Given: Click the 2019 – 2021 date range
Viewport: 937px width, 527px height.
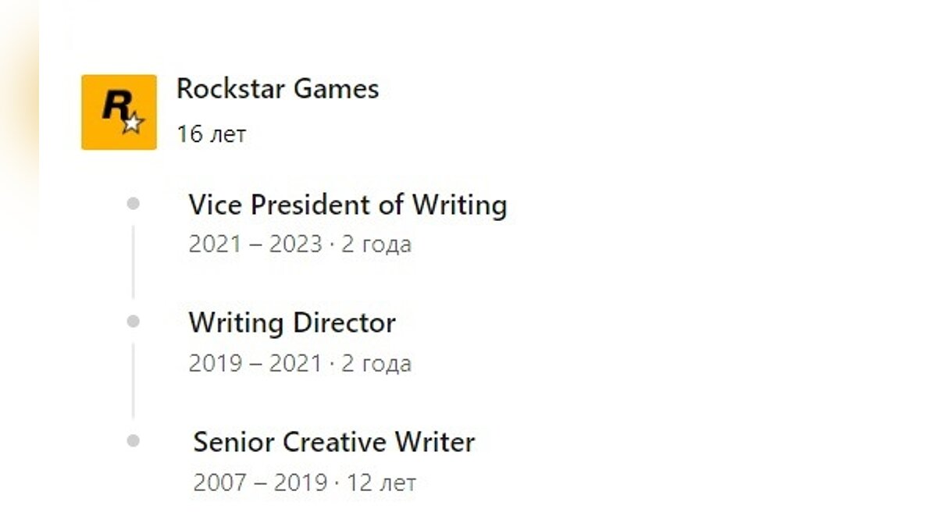Looking at the screenshot, I should [255, 364].
